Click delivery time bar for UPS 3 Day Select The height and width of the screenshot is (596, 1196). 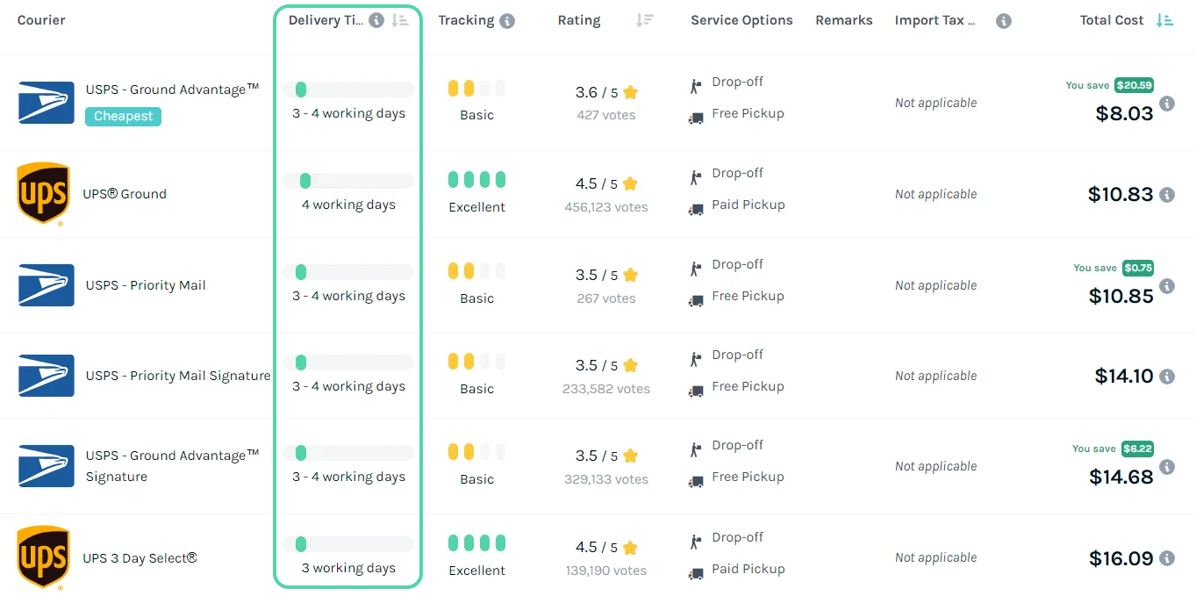(347, 544)
